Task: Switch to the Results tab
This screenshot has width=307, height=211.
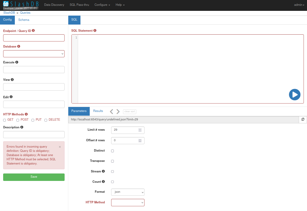Action: coord(98,111)
